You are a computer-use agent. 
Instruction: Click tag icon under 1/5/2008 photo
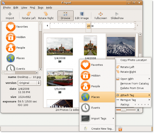point(60,92)
